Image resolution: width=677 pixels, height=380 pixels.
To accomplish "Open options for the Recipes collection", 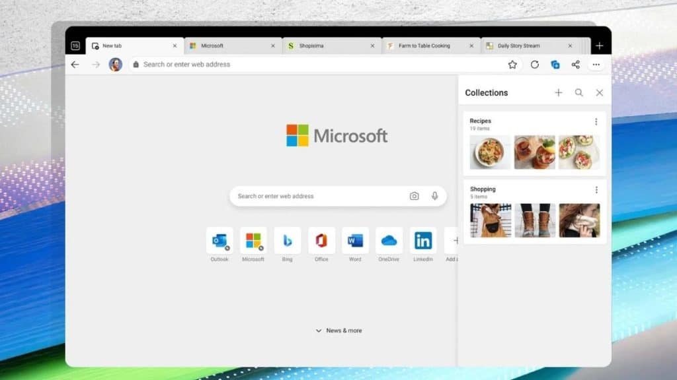I will click(x=597, y=121).
